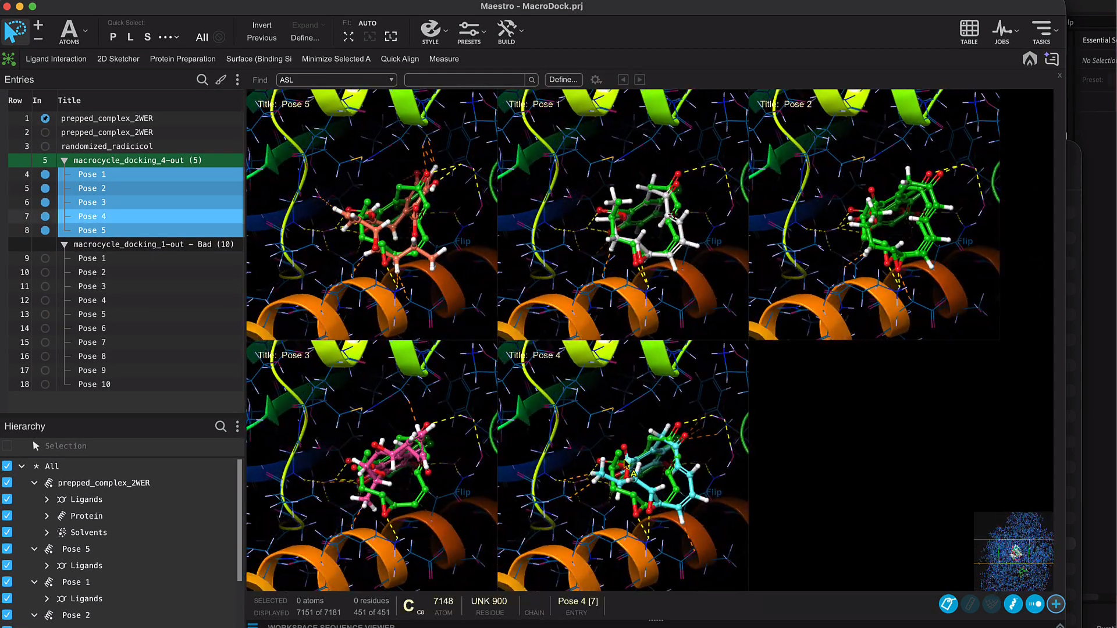This screenshot has height=628, width=1117.
Task: Click the minus icon to subtract from selection
Action: pos(38,39)
